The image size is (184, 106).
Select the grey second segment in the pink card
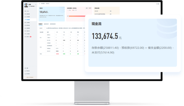pos(90,8)
